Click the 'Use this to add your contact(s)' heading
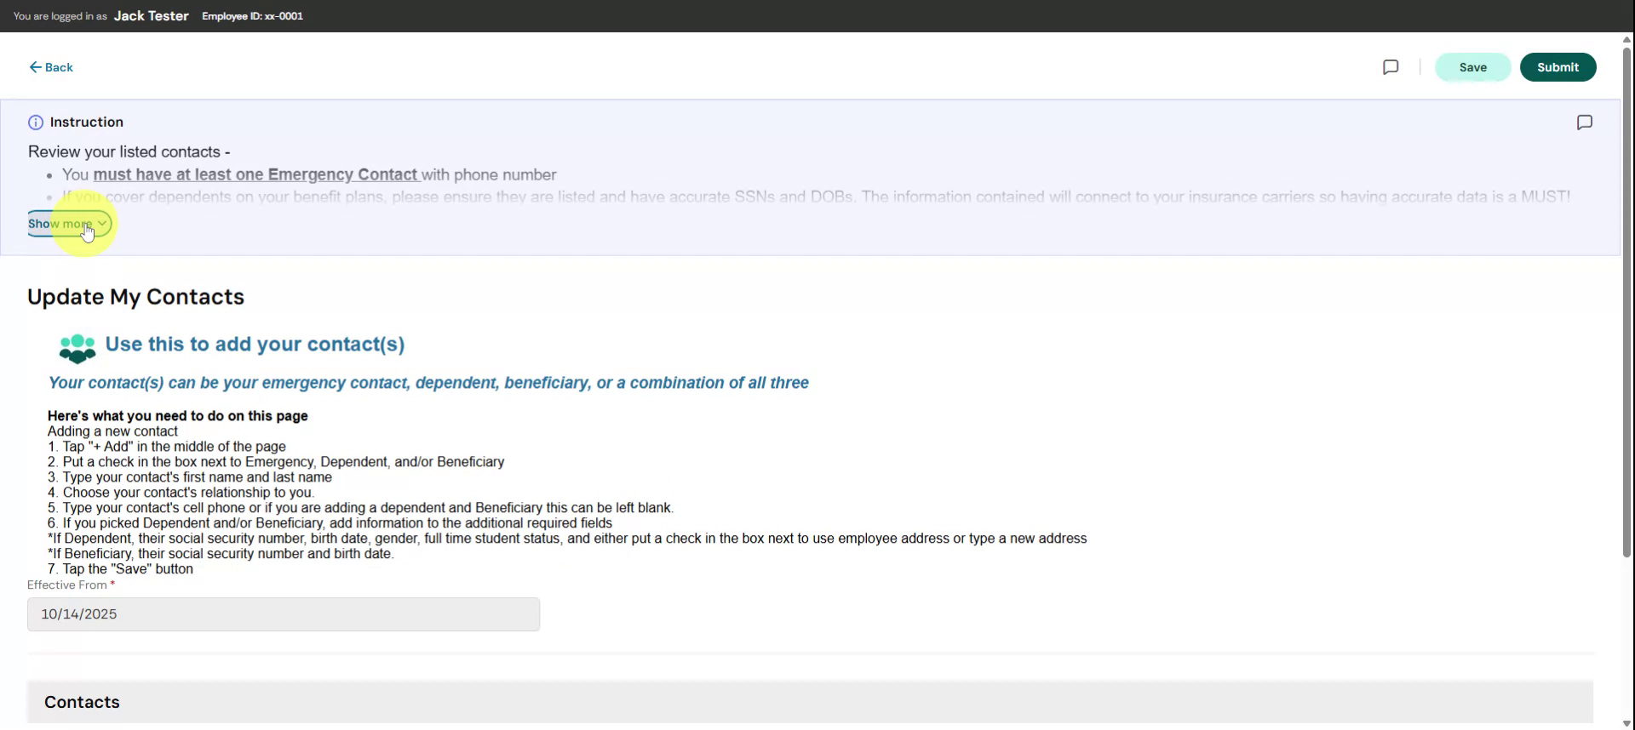This screenshot has height=730, width=1635. (255, 344)
